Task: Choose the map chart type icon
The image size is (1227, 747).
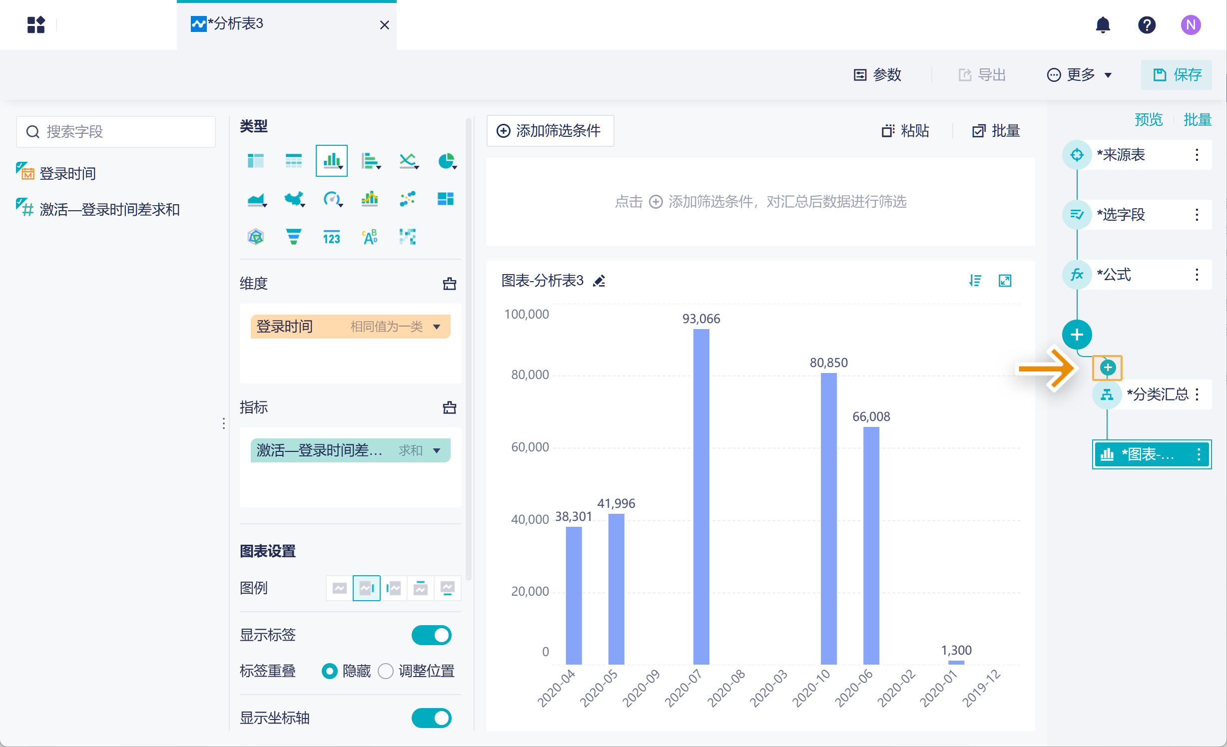Action: (x=294, y=199)
